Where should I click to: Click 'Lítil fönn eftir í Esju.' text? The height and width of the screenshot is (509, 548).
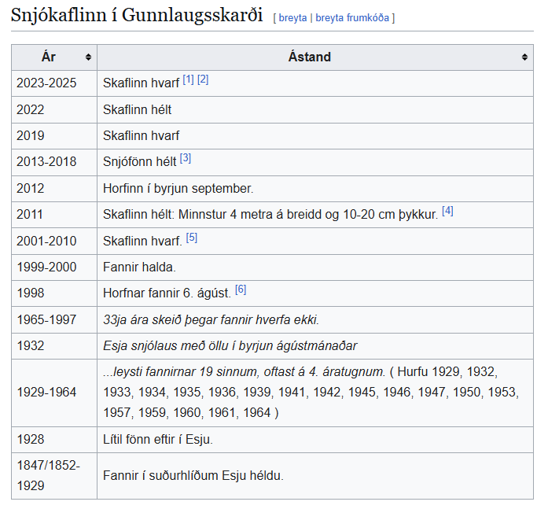click(158, 440)
